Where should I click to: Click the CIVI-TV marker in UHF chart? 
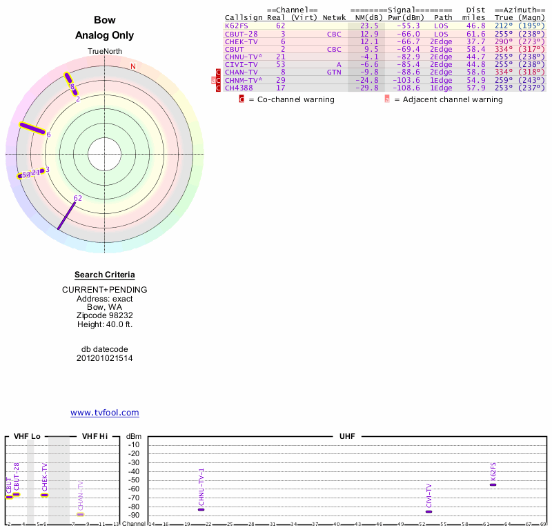[428, 511]
